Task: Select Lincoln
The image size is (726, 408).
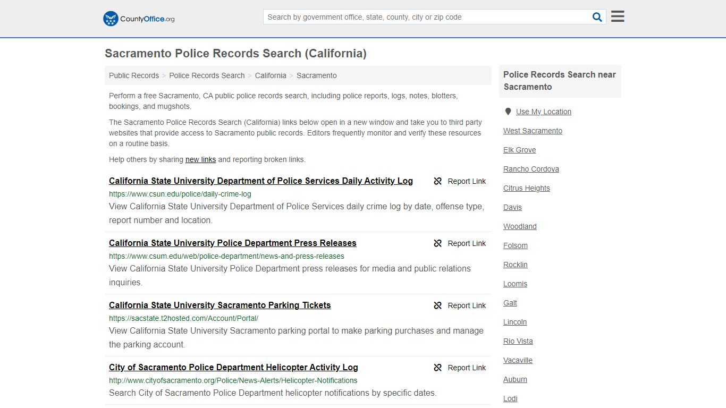Action: coord(515,322)
